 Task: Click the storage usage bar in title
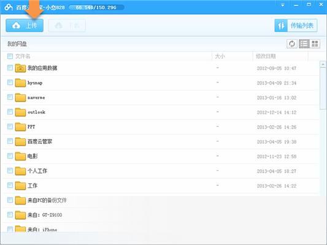[96, 7]
